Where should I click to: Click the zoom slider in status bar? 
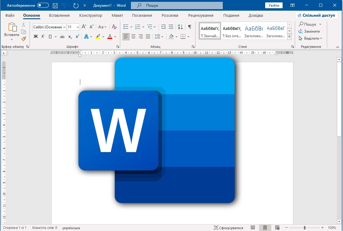coord(305,228)
